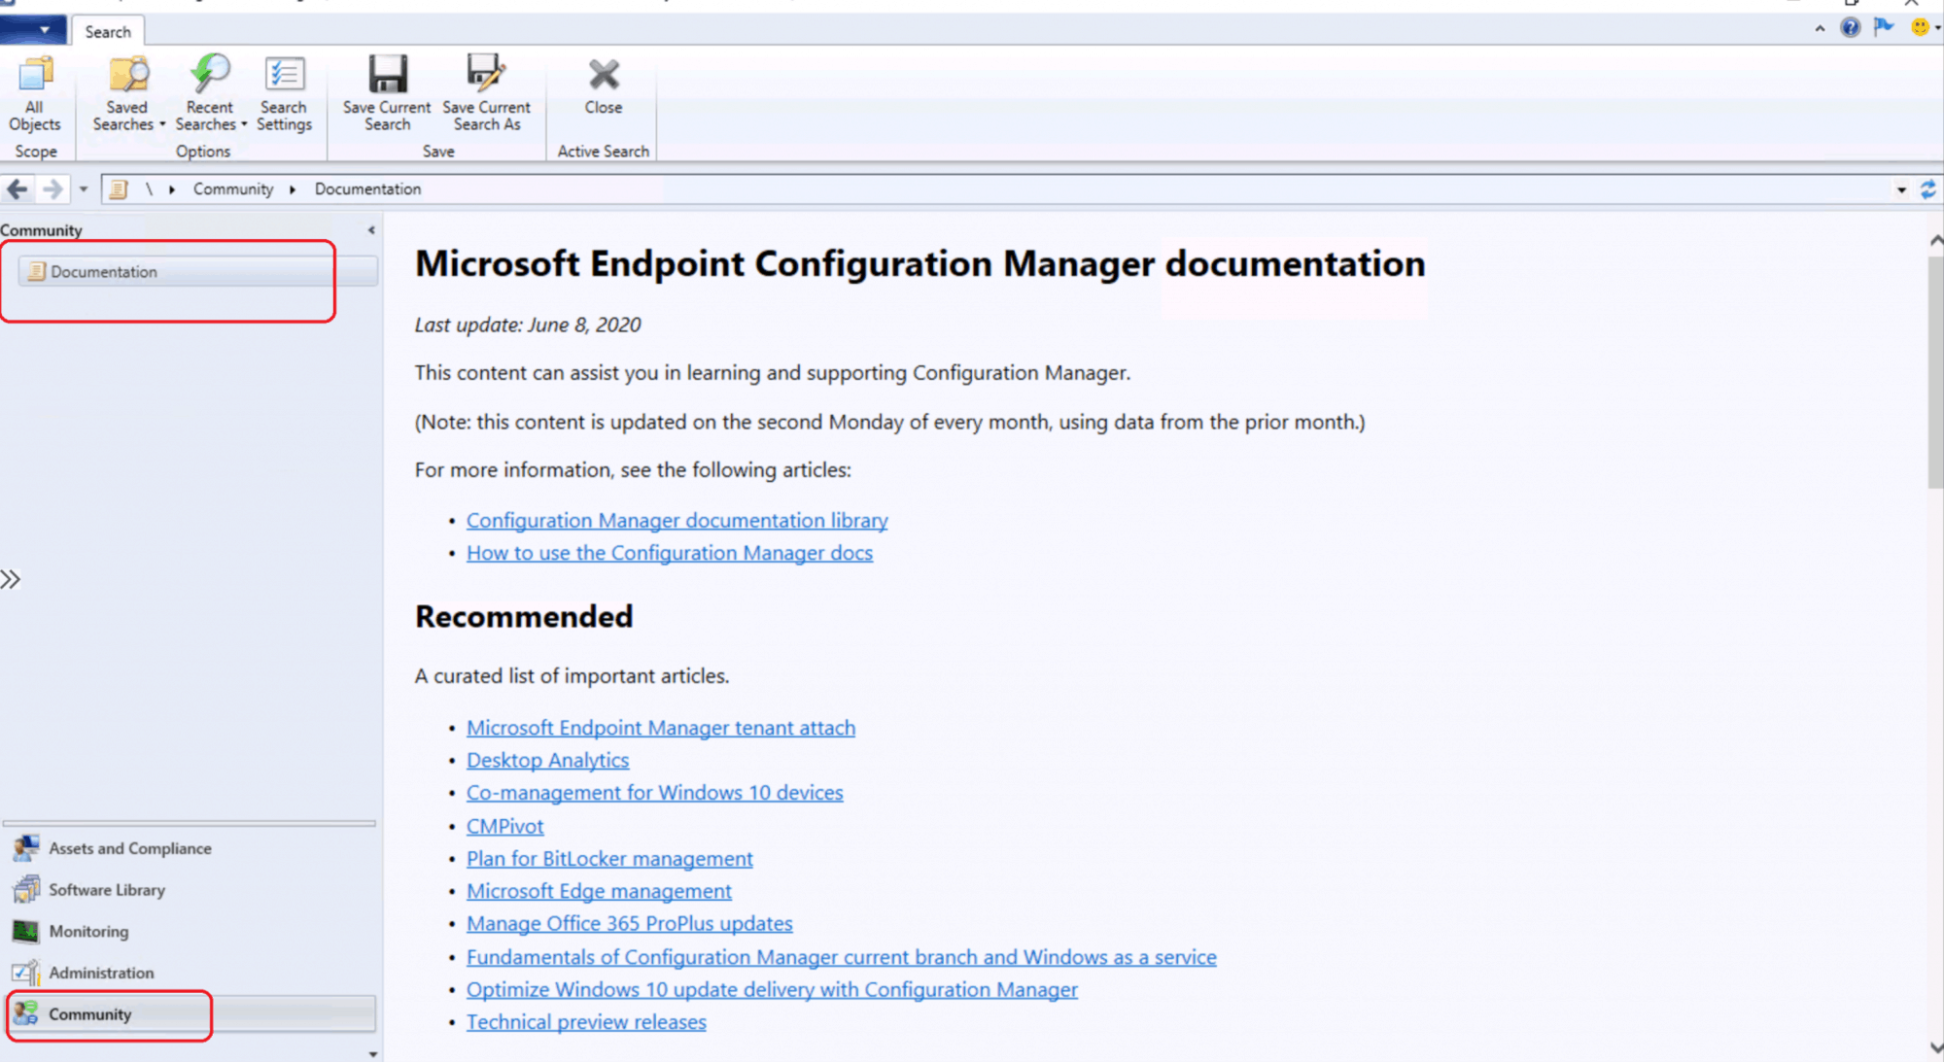The image size is (1944, 1062).
Task: Click the scrollbar up arrow
Action: pyautogui.click(x=1935, y=240)
